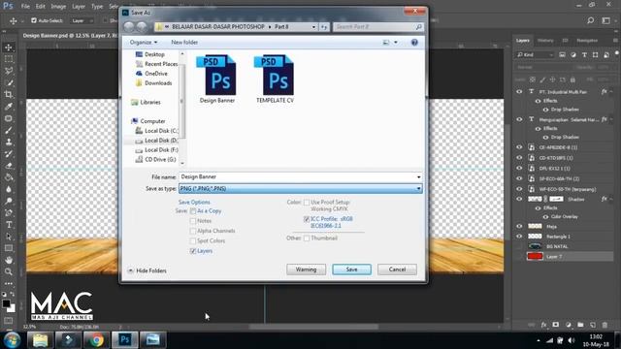Click the foreground color swatch

click(6, 303)
